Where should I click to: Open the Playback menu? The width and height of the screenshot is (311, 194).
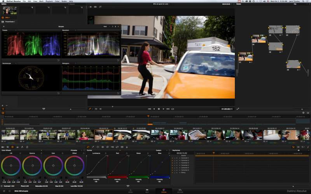(49, 1)
